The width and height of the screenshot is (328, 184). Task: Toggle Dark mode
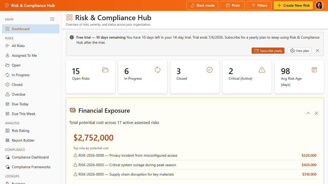coord(202,5)
